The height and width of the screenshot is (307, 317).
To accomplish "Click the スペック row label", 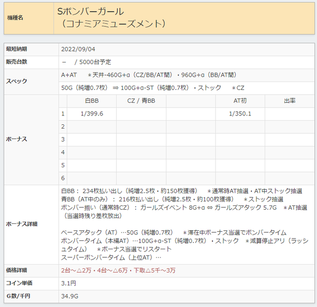I will (x=16, y=81).
